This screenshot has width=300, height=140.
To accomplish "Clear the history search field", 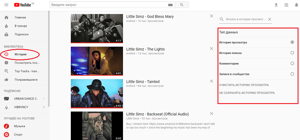I will point(269,19).
